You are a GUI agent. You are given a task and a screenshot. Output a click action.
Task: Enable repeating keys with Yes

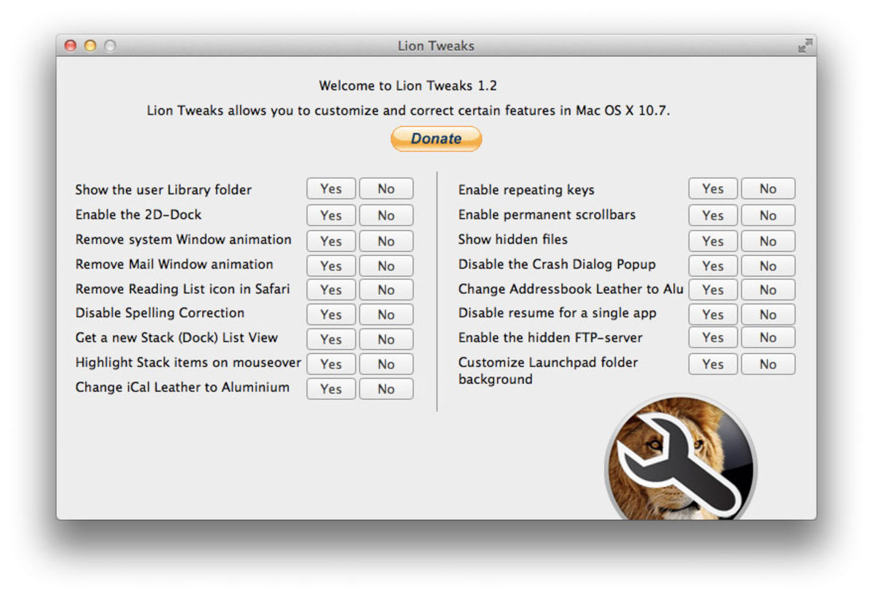pos(712,189)
